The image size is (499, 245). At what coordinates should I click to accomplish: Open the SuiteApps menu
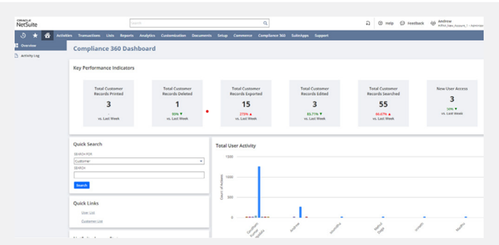(300, 36)
